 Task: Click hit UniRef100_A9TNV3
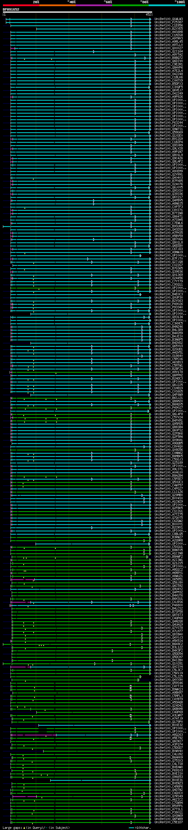pos(169,38)
